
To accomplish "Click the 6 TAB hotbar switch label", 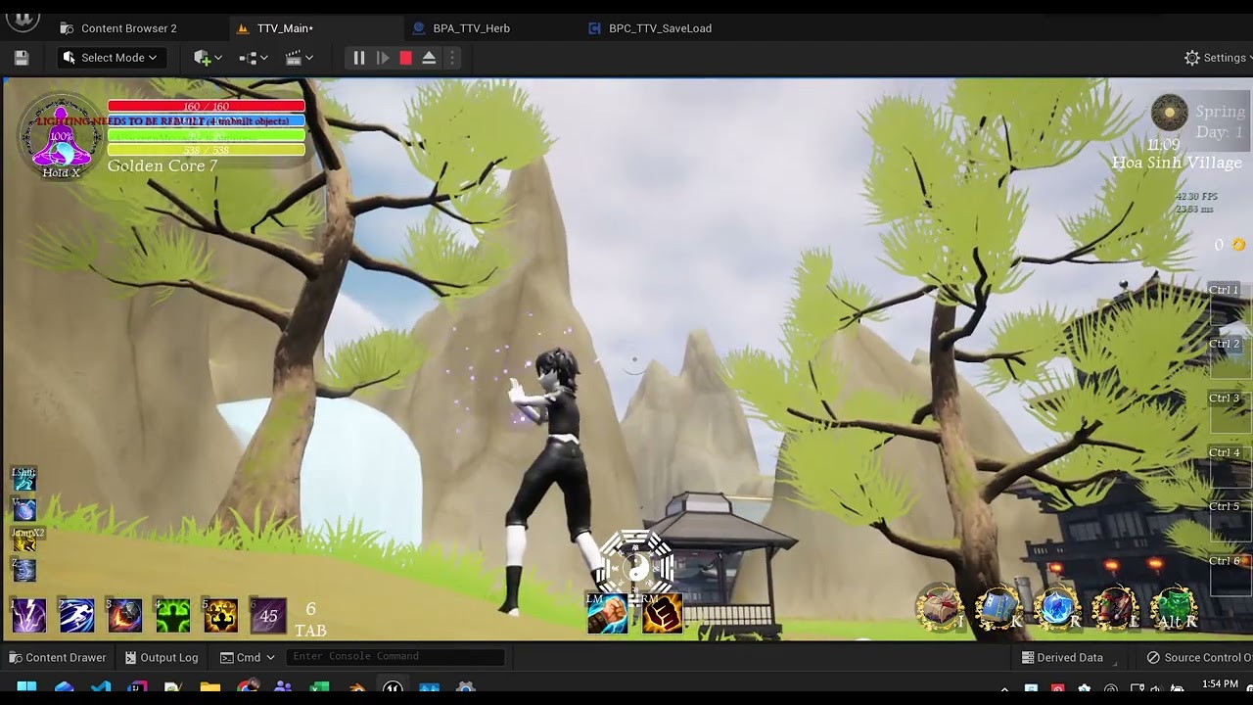I will pyautogui.click(x=310, y=620).
